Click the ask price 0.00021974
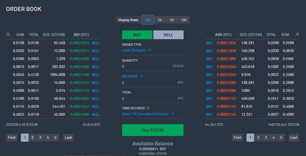The image size is (306, 156). point(226,43)
